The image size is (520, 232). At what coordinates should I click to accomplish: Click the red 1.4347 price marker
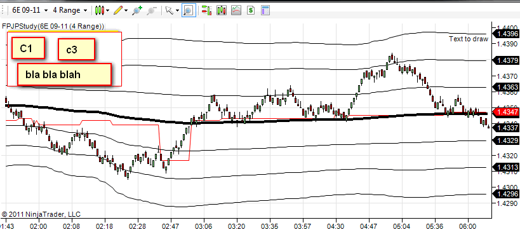[x=506, y=113]
